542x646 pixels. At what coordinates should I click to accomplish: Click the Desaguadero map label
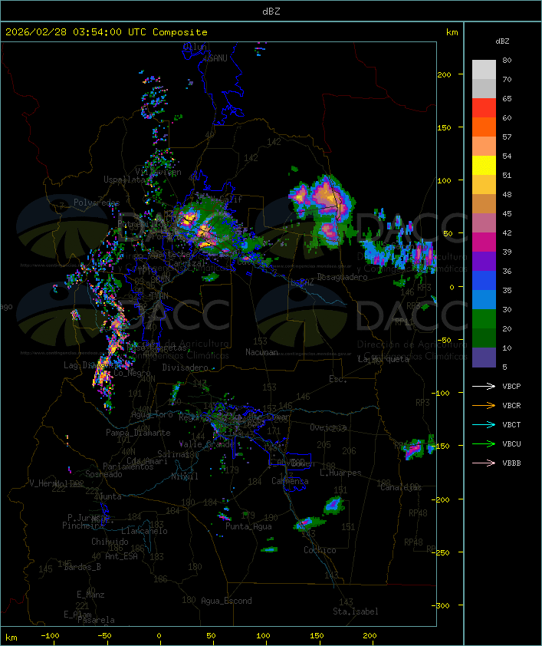tap(342, 277)
